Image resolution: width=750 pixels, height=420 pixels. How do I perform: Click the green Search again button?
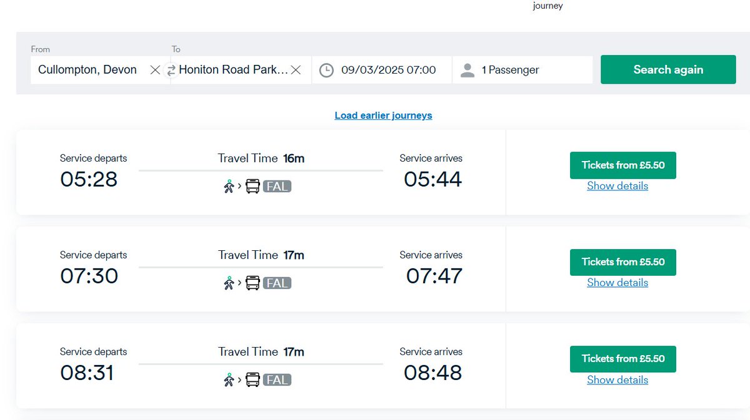pos(668,69)
